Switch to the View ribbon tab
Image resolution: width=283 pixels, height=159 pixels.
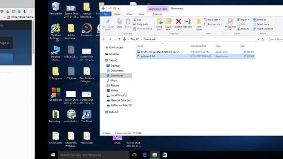point(141,14)
